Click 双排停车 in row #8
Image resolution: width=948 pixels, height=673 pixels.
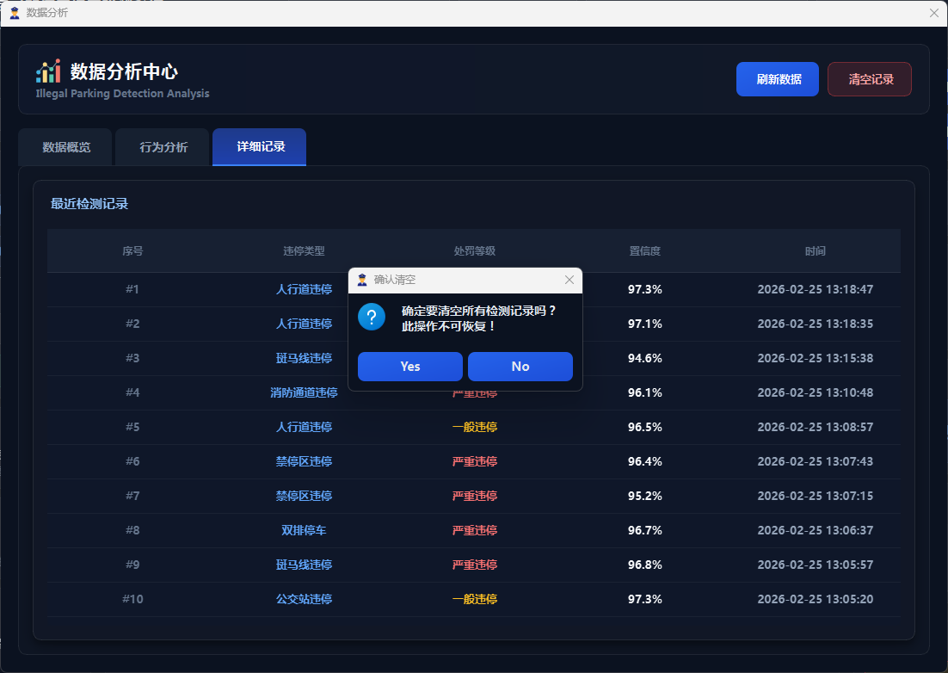[x=304, y=530]
